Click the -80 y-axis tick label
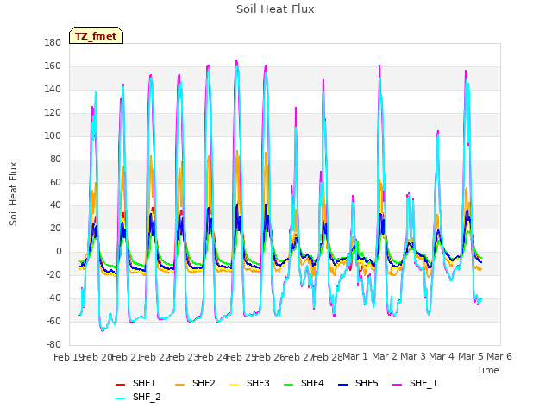Viewport: 552px width, 414px height. point(53,344)
